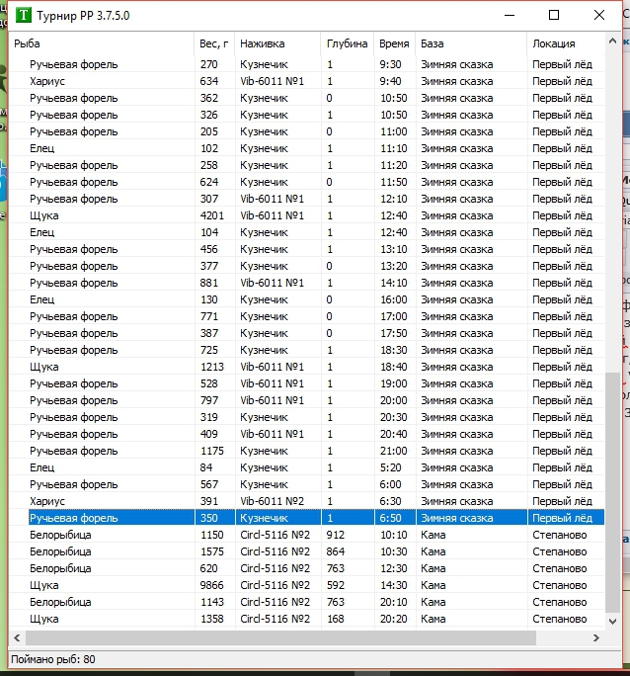Screen dimensions: 630x676
Task: Sort by the Вес, г column header
Action: point(214,43)
